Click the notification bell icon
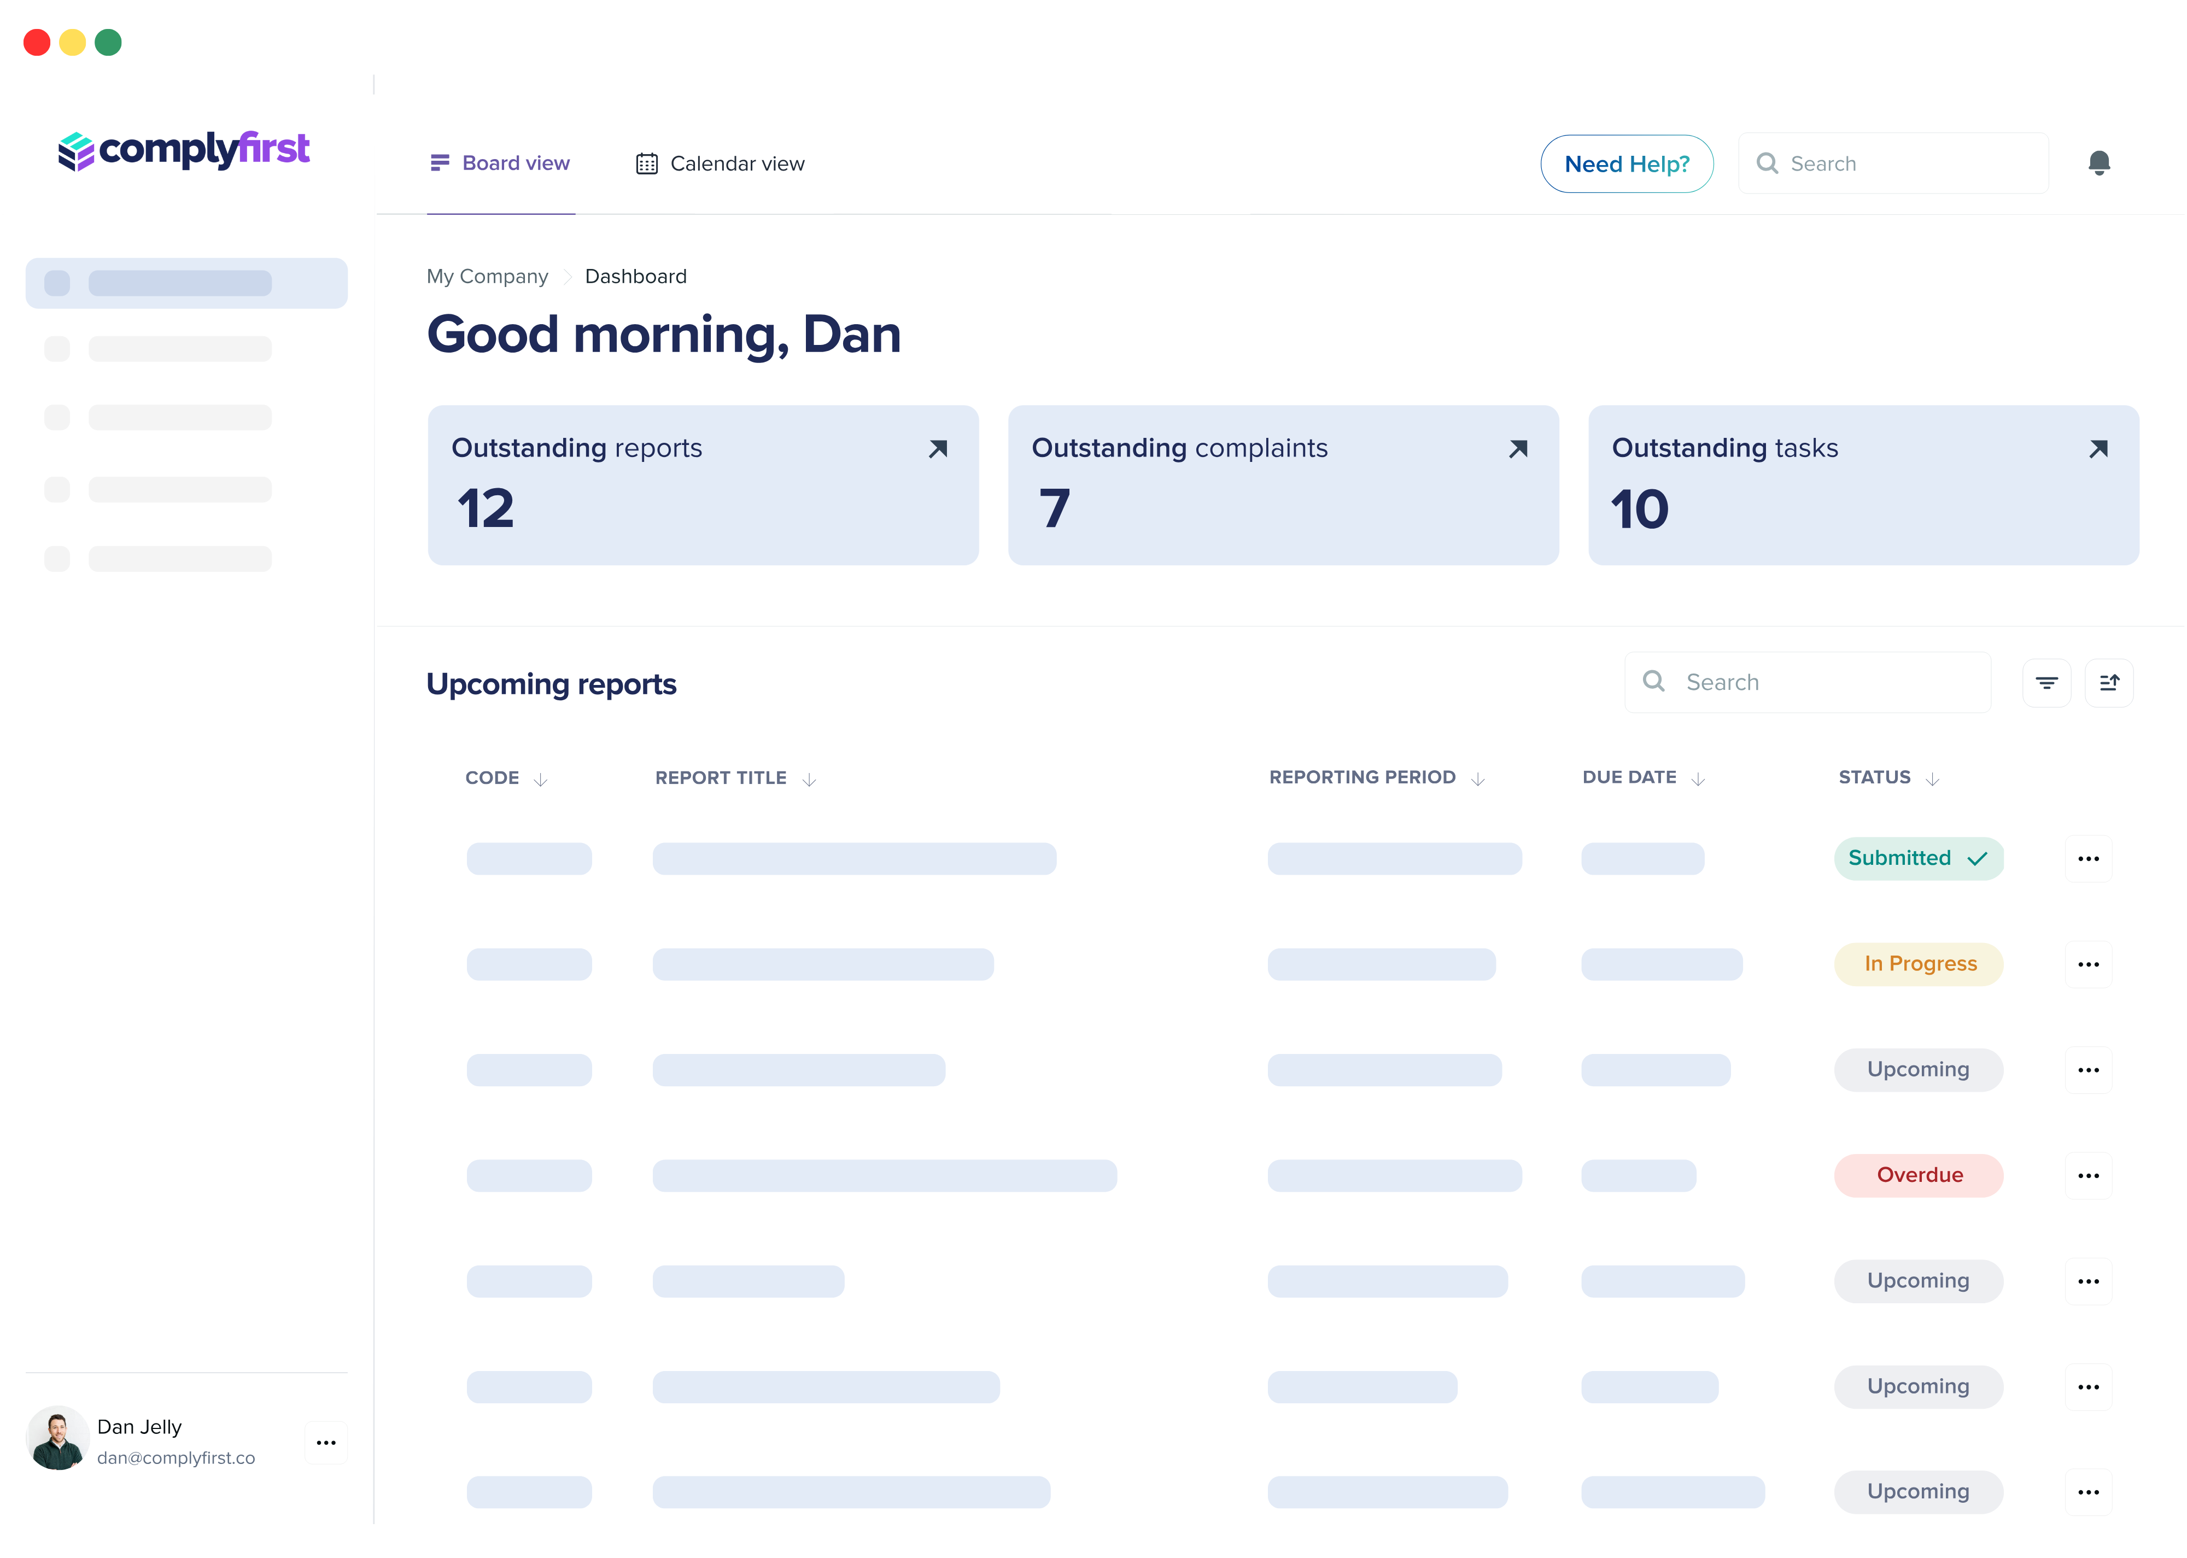The width and height of the screenshot is (2187, 1558). coord(2099,163)
